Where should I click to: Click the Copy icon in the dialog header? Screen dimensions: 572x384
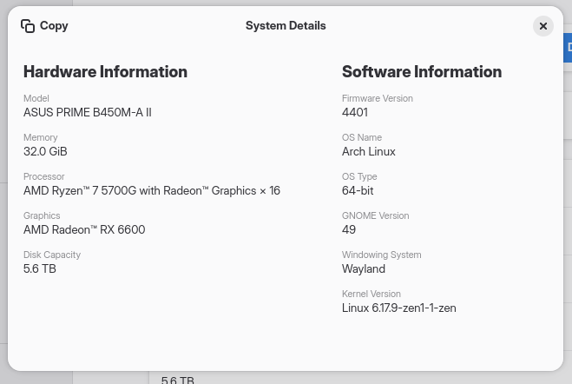(28, 26)
